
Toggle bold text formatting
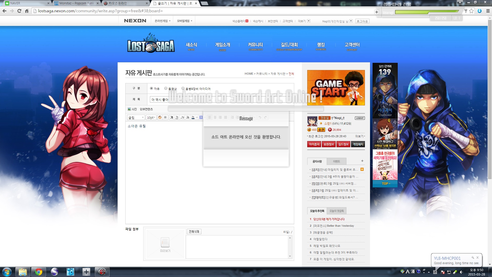click(x=171, y=117)
